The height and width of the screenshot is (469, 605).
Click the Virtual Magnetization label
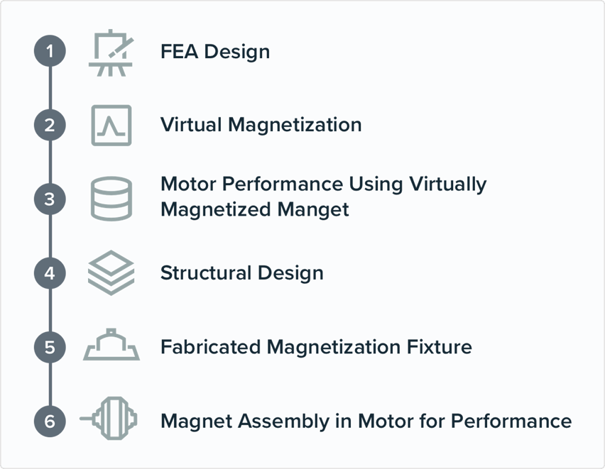[x=261, y=125]
